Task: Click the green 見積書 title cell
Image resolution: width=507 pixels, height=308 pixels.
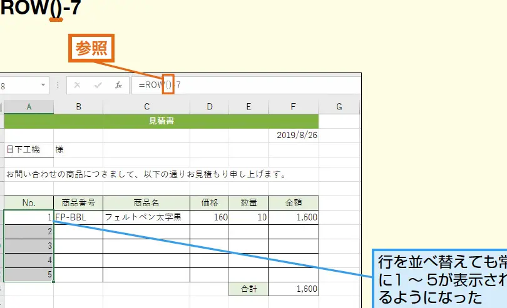Action: [161, 121]
